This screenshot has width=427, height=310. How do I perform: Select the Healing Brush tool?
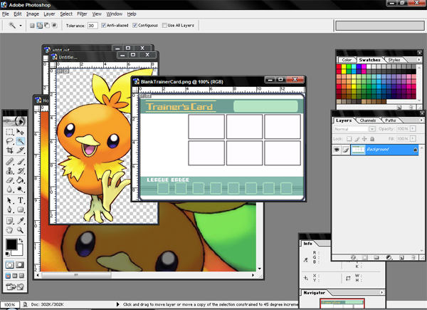click(10, 162)
